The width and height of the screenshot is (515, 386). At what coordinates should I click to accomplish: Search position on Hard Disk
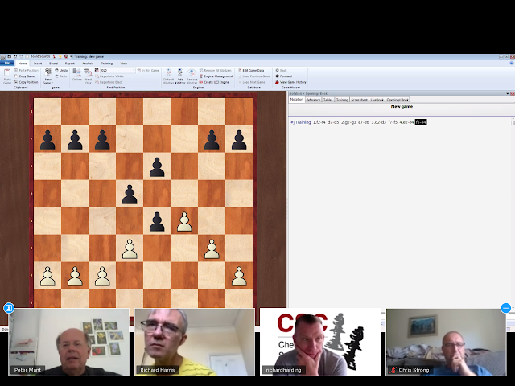pos(89,76)
